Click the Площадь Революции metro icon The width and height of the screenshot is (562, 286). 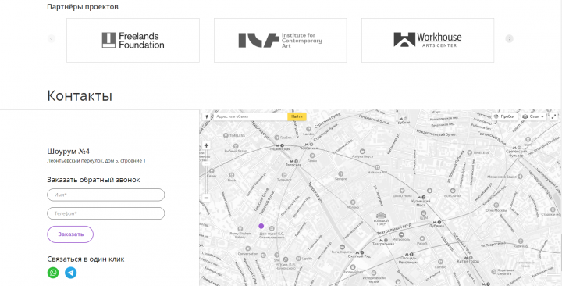click(x=408, y=255)
